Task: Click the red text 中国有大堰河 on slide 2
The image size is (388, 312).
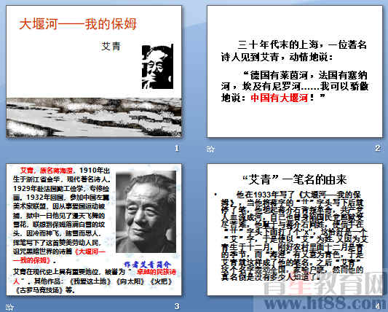Action: [279, 98]
